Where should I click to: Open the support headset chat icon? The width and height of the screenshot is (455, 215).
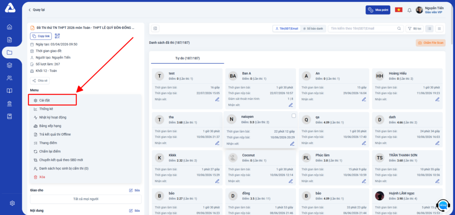pyautogui.click(x=443, y=205)
